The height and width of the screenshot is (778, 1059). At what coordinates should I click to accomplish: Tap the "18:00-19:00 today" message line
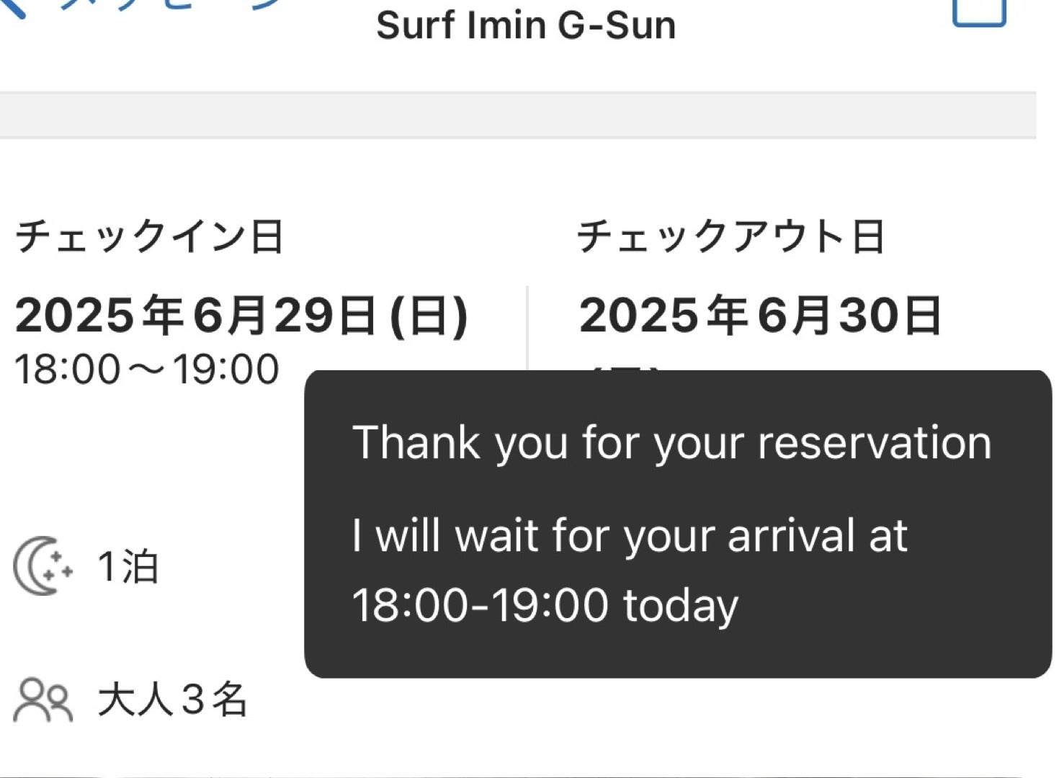tap(545, 604)
